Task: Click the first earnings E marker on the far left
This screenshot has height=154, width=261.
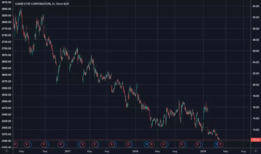Action: [x=15, y=144]
